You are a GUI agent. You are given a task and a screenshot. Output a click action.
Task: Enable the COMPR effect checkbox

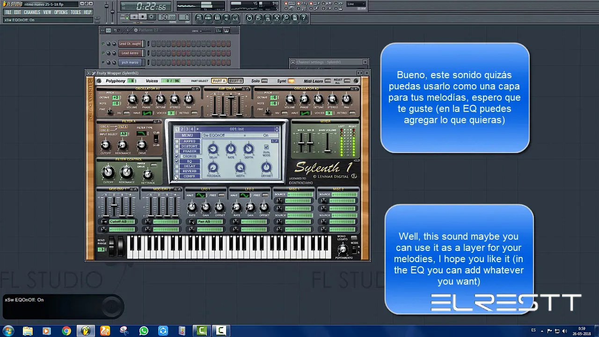pyautogui.click(x=177, y=176)
